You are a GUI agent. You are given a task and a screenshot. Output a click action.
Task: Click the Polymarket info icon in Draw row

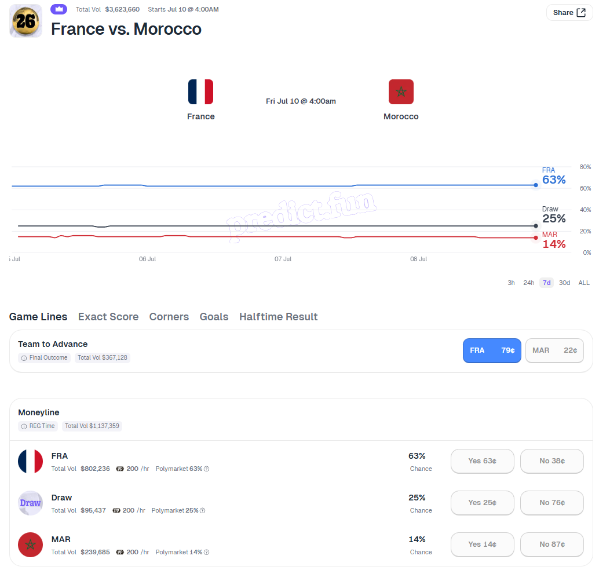click(x=203, y=510)
